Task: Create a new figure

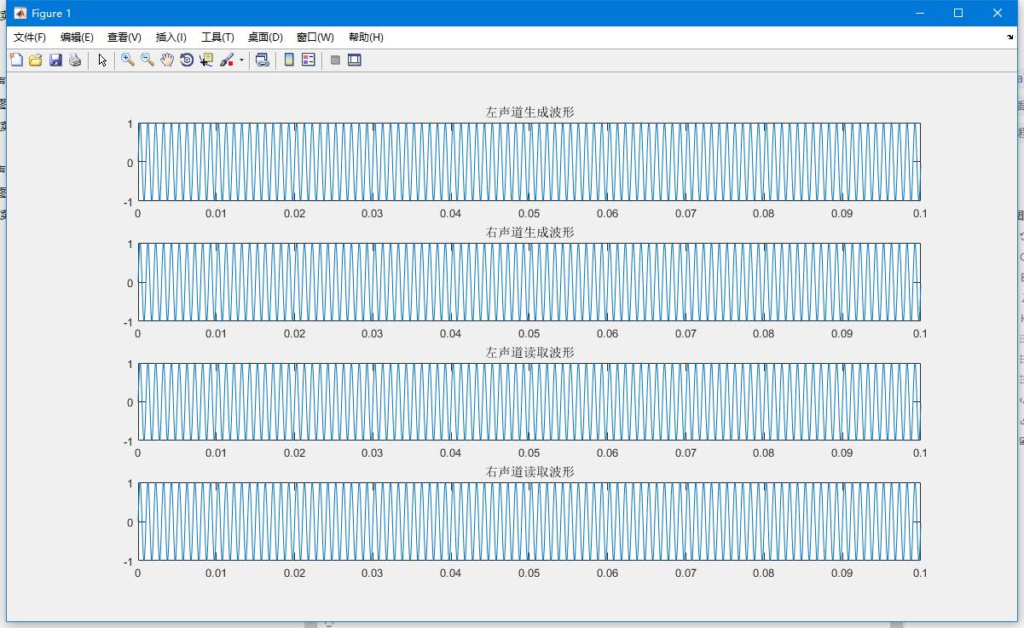Action: [16, 60]
